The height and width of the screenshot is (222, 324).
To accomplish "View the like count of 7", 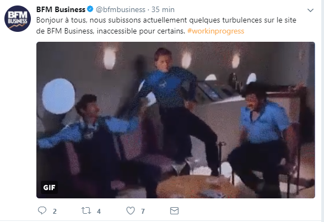I will pos(143,211).
